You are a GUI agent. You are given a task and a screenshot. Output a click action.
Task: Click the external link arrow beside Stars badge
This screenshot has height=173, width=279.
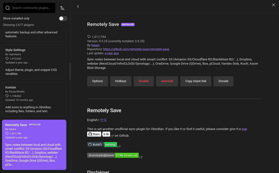pos(112,136)
